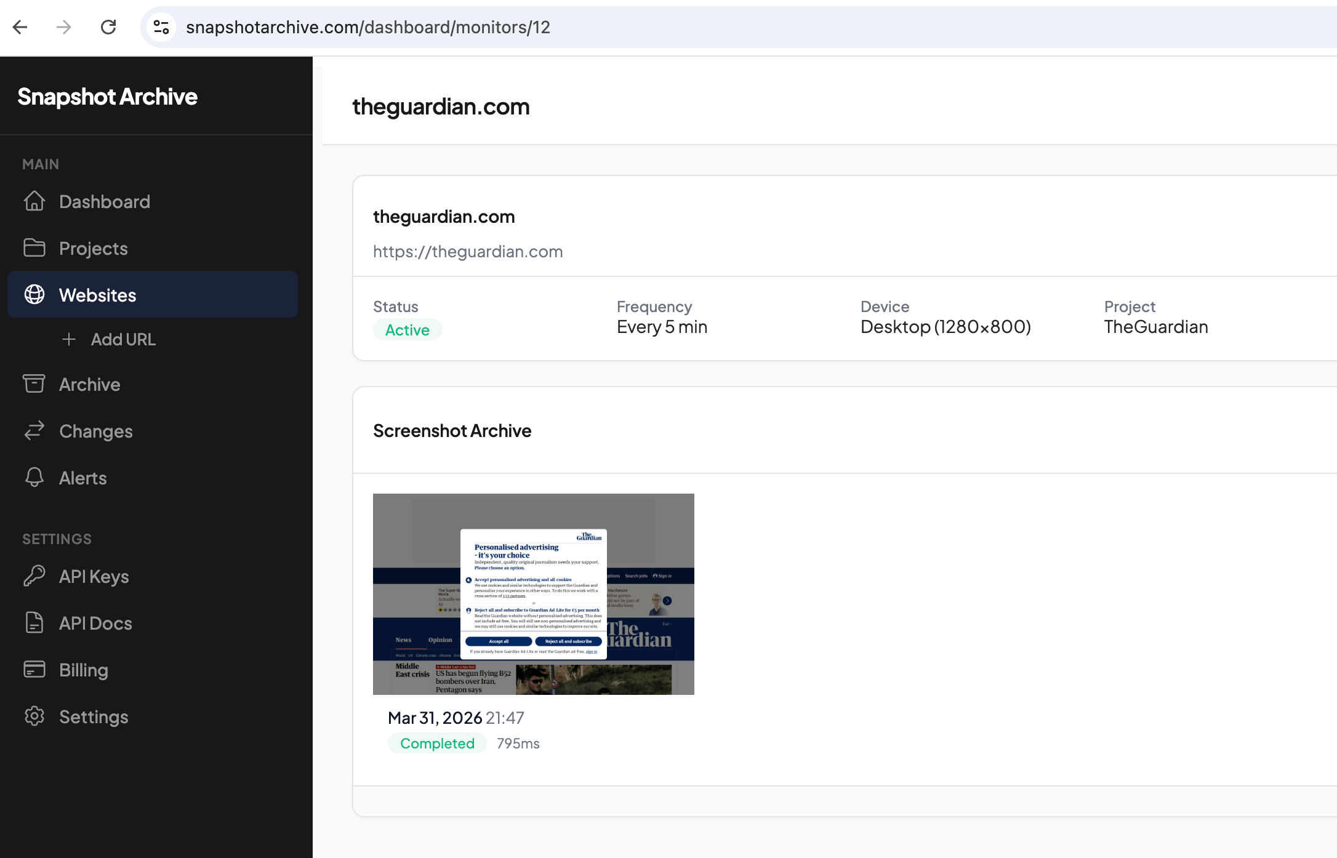Click the Websites globe icon

(34, 295)
